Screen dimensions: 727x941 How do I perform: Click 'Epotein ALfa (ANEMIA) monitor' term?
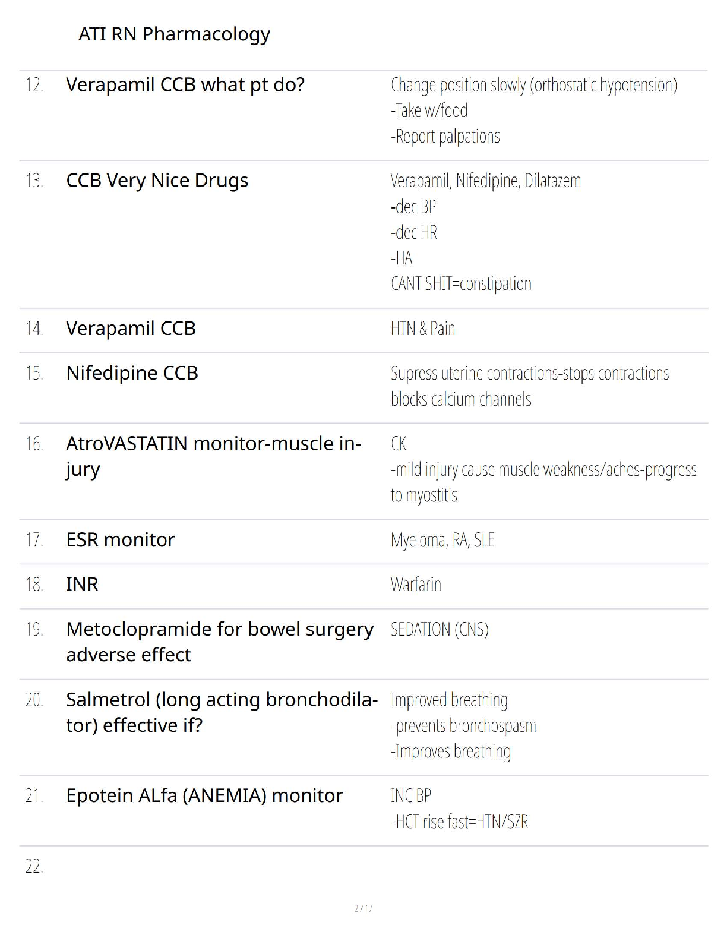tap(204, 795)
